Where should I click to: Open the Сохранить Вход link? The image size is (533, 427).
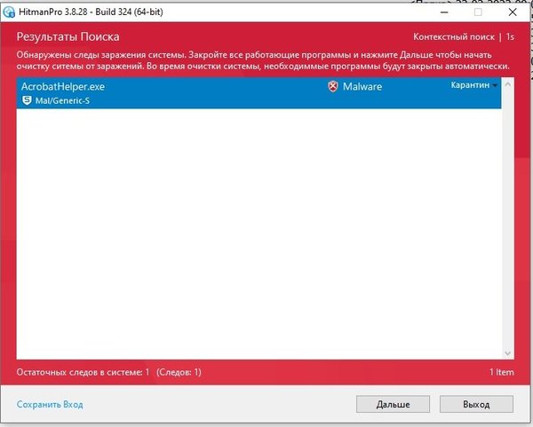(x=50, y=404)
